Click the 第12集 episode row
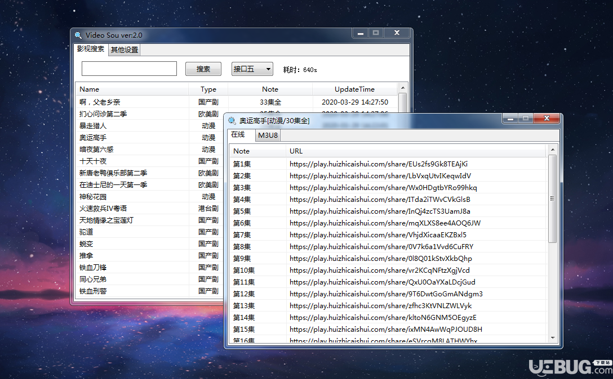This screenshot has width=613, height=379. [388, 294]
